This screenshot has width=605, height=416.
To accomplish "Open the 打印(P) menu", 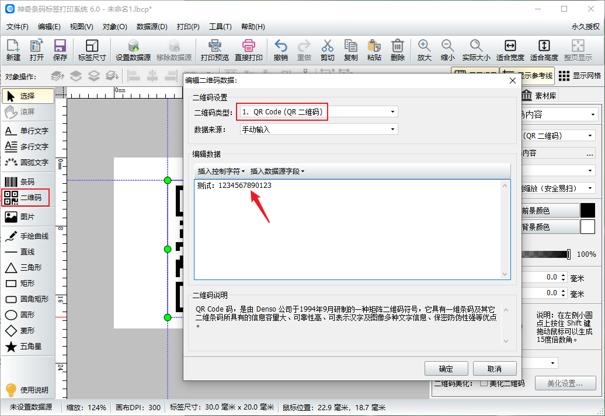I will tap(188, 27).
